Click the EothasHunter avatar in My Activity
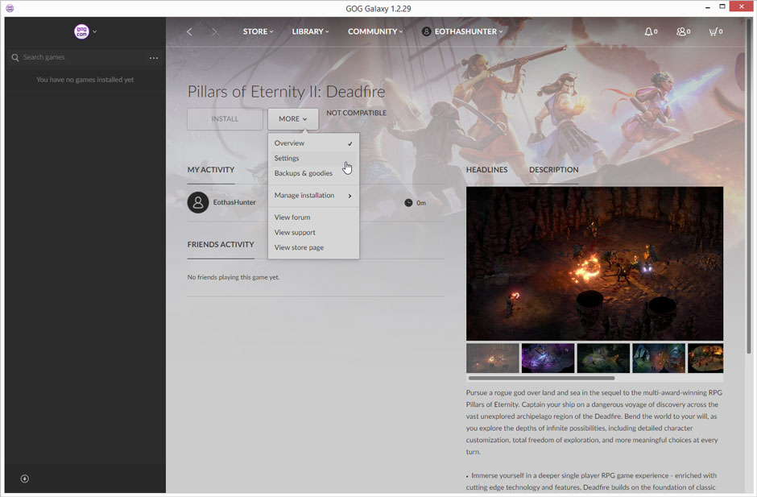 click(x=198, y=202)
